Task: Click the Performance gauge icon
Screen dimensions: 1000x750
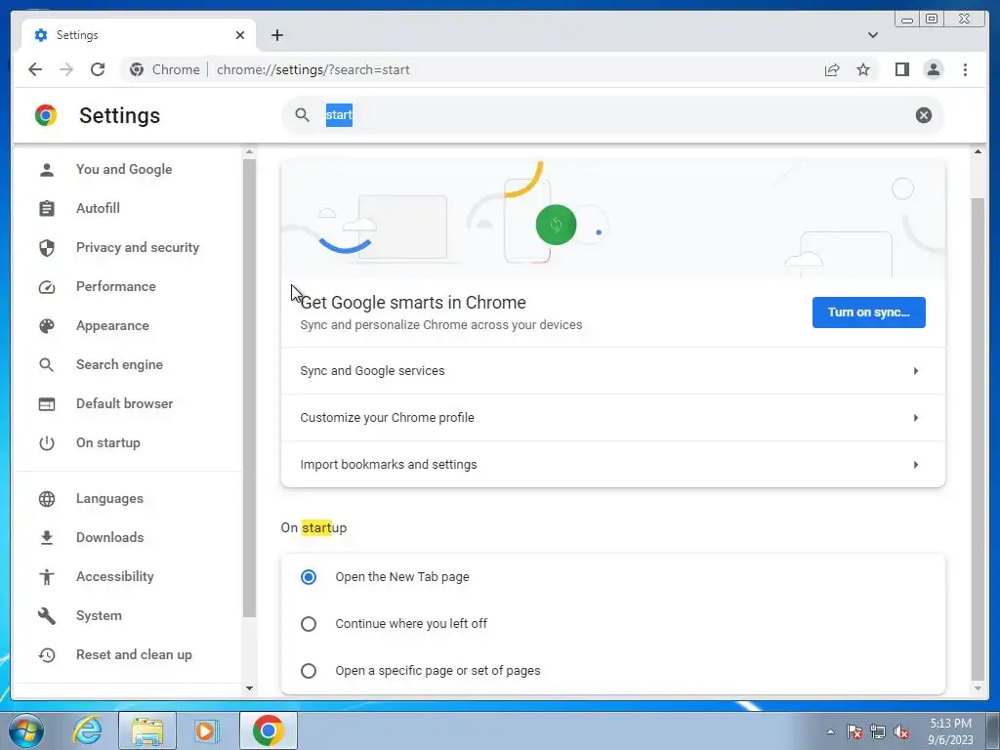Action: pos(47,287)
